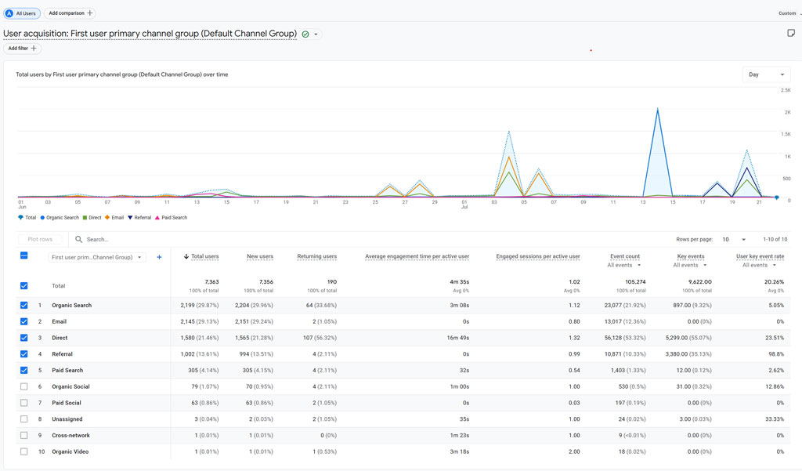The width and height of the screenshot is (802, 471).
Task: Click into the table Search field
Action: tap(157, 239)
